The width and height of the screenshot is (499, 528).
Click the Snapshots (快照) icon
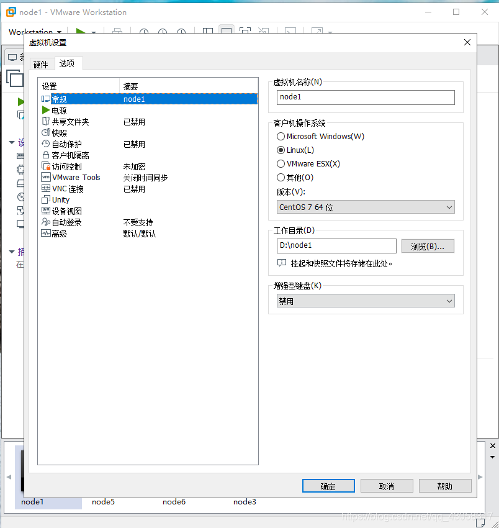coord(46,133)
